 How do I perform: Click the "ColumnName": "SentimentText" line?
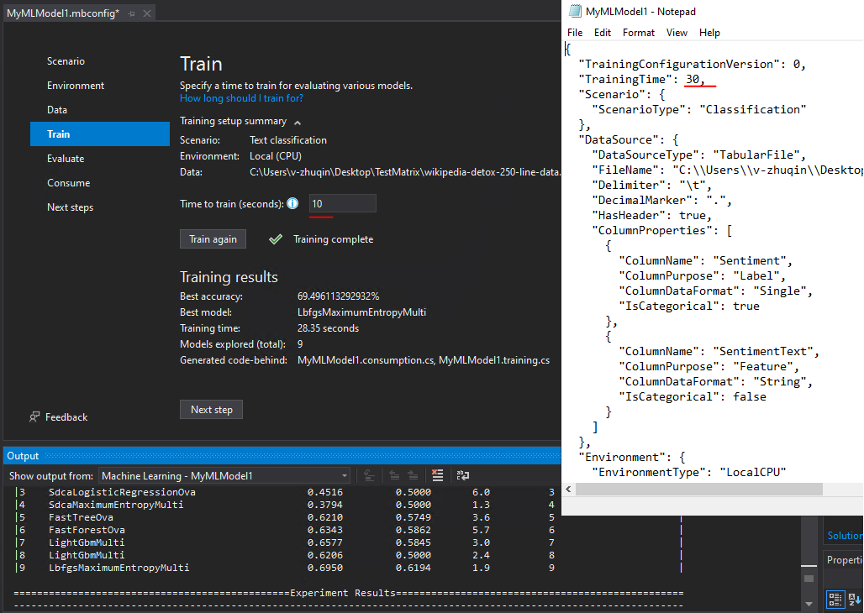pyautogui.click(x=719, y=351)
